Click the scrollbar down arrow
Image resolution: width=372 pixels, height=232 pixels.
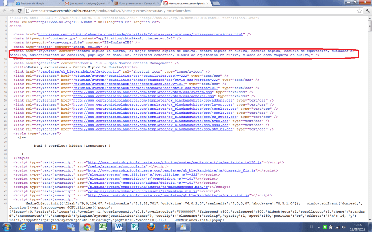coord(370,220)
